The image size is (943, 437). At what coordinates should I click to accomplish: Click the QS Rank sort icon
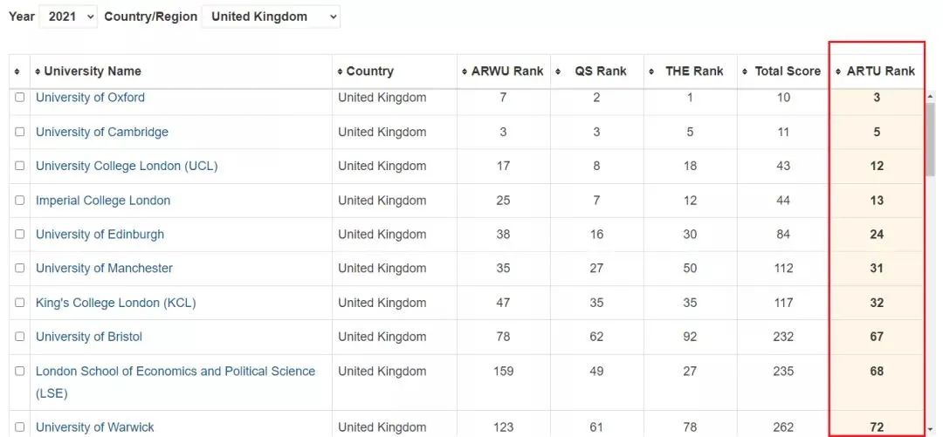click(559, 72)
